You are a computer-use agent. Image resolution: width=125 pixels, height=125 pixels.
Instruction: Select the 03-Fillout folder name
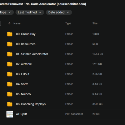[23, 74]
